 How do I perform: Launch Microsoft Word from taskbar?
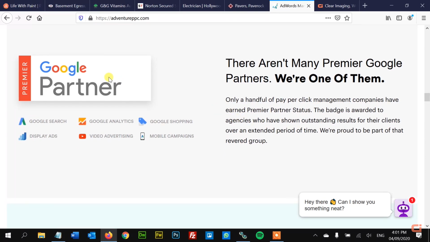click(x=75, y=235)
